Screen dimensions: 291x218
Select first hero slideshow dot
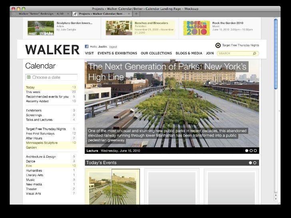coord(247,151)
